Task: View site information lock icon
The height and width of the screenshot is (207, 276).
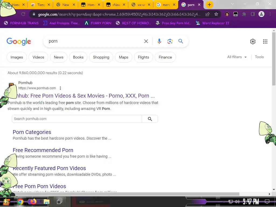Action: click(x=34, y=14)
